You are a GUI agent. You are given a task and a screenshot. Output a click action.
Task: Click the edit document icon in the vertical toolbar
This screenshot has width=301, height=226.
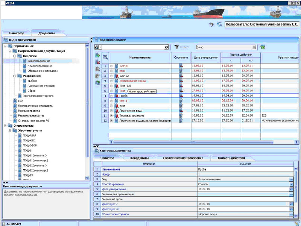pyautogui.click(x=97, y=76)
